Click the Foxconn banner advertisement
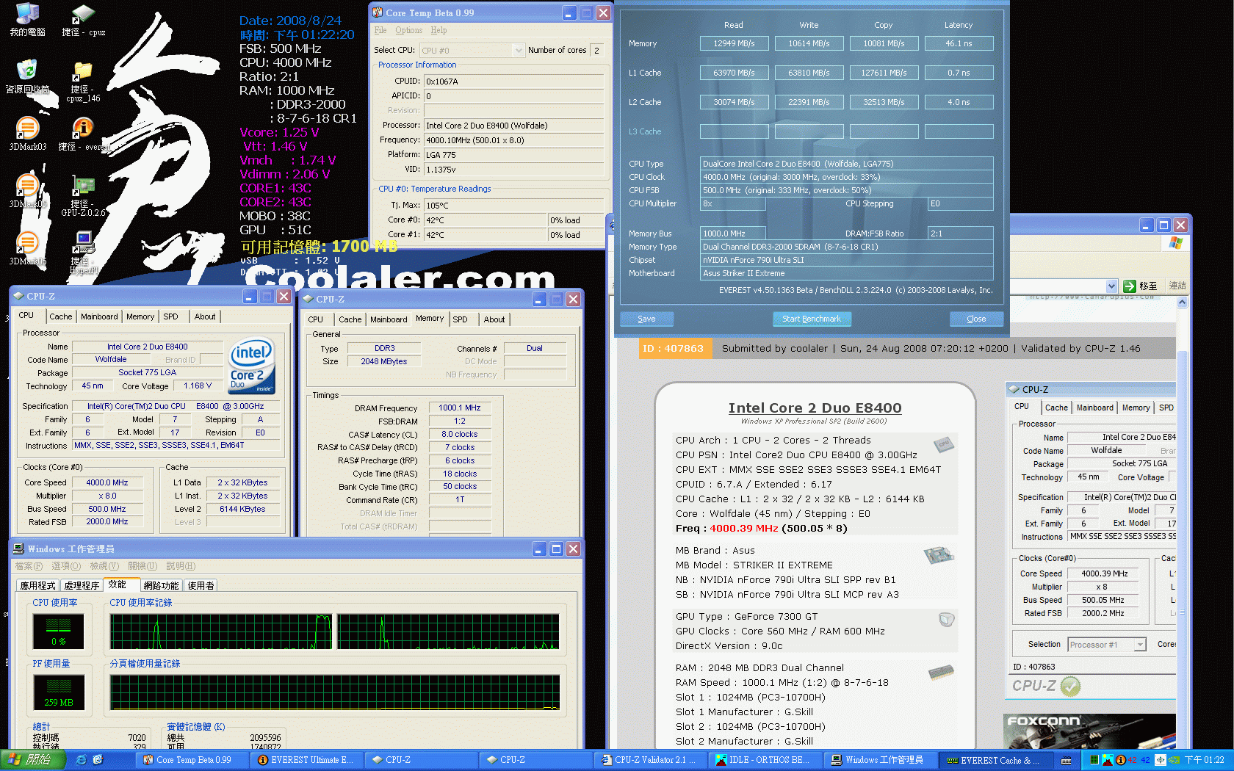This screenshot has height=771, width=1234. click(x=1089, y=731)
